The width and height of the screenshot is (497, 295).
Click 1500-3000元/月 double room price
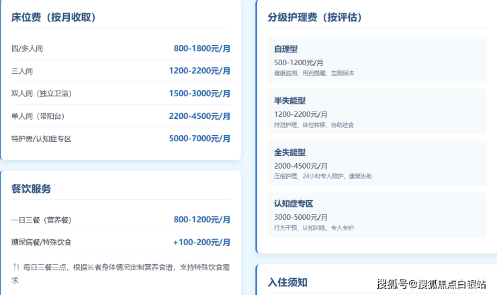(199, 93)
